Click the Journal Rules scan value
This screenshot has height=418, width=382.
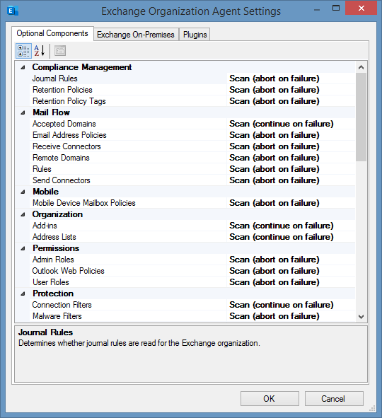click(x=291, y=79)
